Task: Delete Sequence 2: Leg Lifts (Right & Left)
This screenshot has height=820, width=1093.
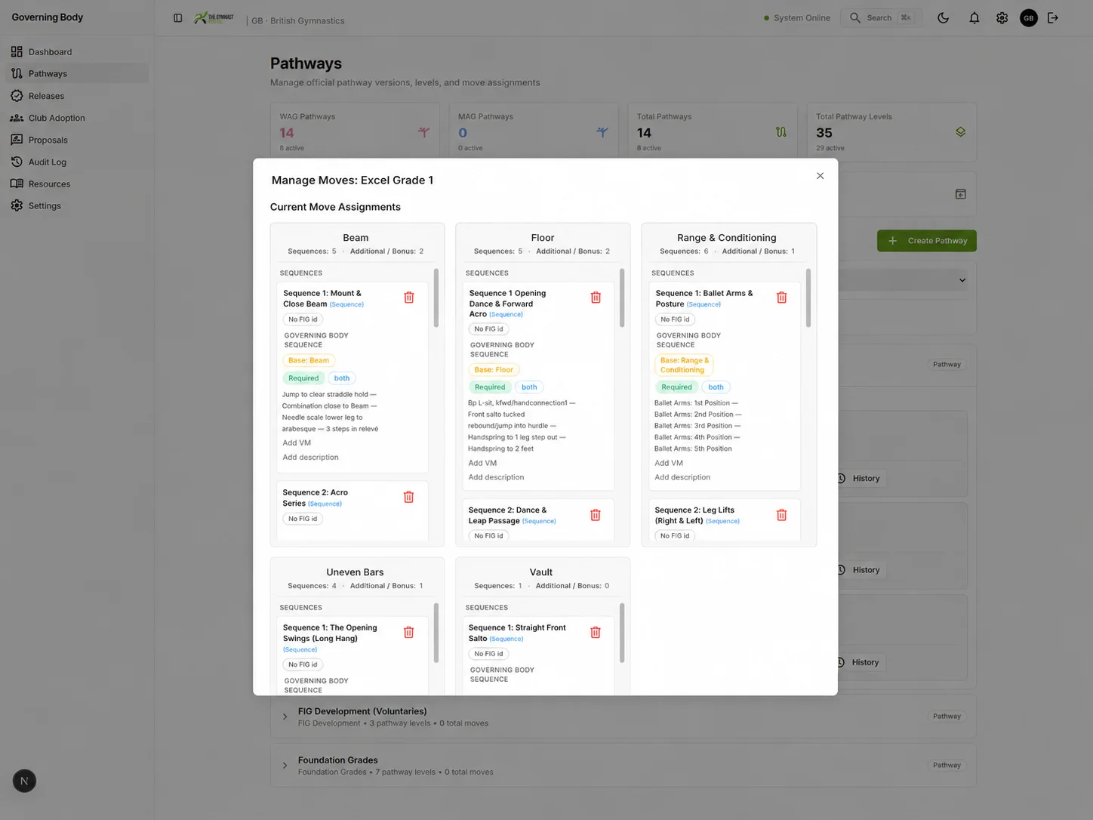Action: tap(782, 515)
